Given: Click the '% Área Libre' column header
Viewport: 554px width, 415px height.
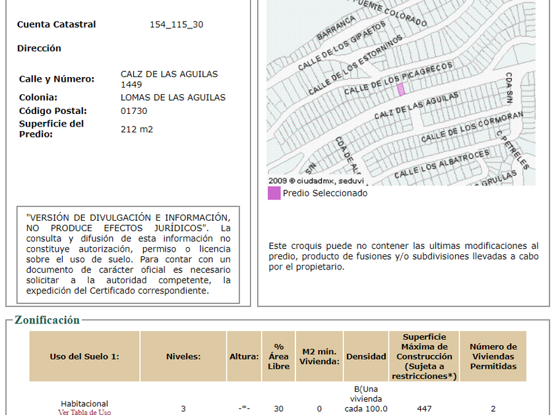Looking at the screenshot, I should pos(278,356).
